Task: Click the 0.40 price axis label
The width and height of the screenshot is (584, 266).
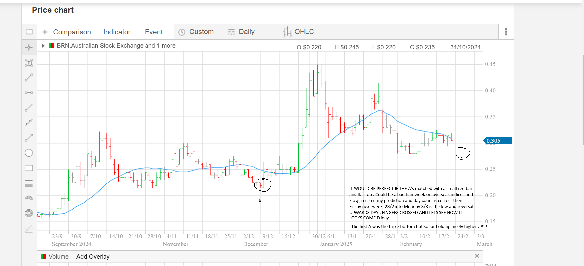Action: [490, 91]
